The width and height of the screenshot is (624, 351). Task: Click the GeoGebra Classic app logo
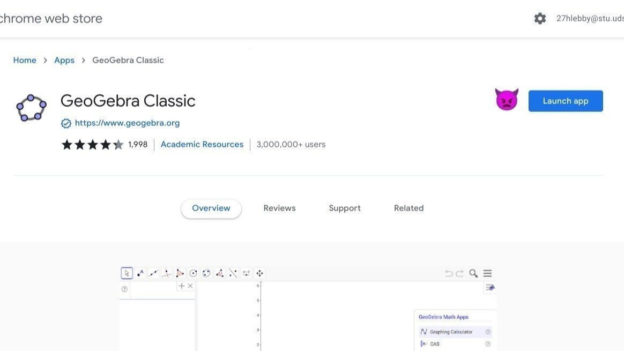[x=31, y=107]
